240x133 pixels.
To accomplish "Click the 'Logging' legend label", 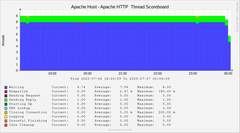I will click(16, 117).
